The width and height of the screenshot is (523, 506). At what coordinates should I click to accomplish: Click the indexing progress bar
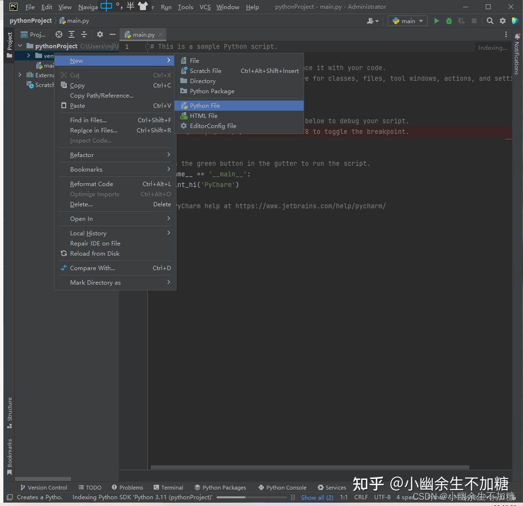(x=251, y=497)
